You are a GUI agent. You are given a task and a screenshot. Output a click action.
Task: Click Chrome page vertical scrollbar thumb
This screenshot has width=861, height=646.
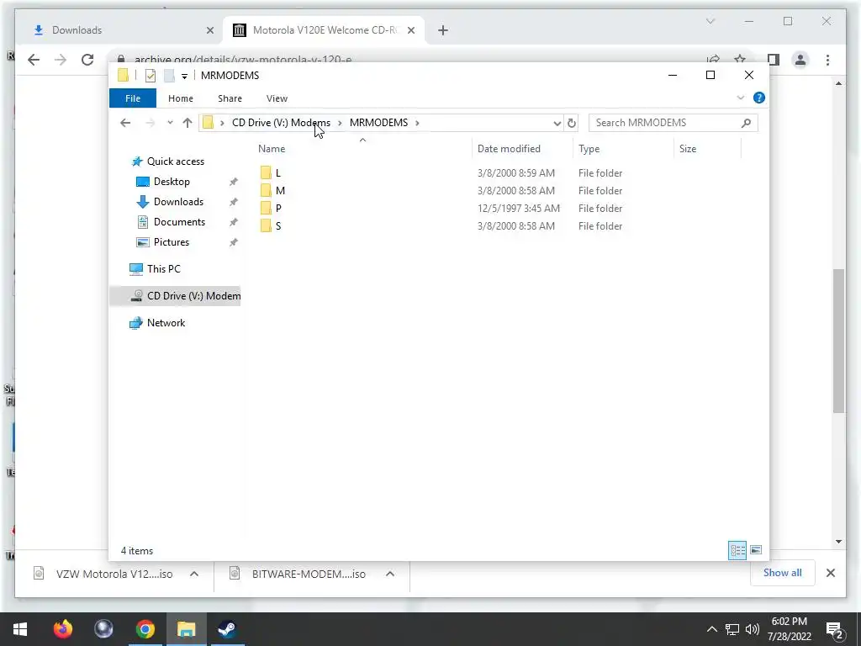coord(838,341)
